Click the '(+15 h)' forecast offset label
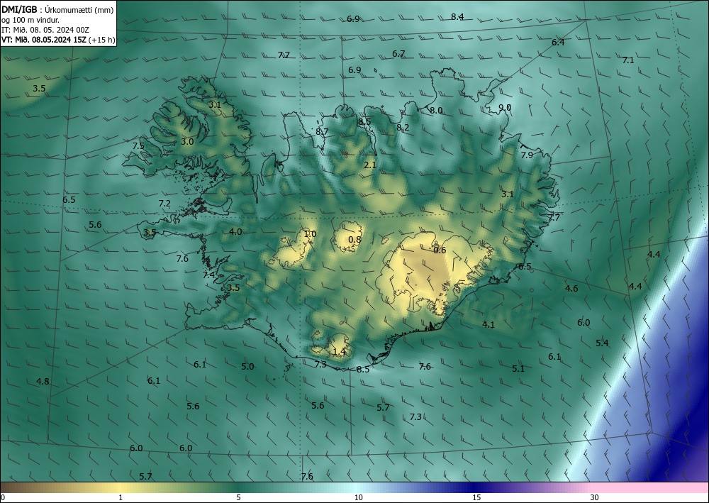The width and height of the screenshot is (709, 503). [x=101, y=40]
